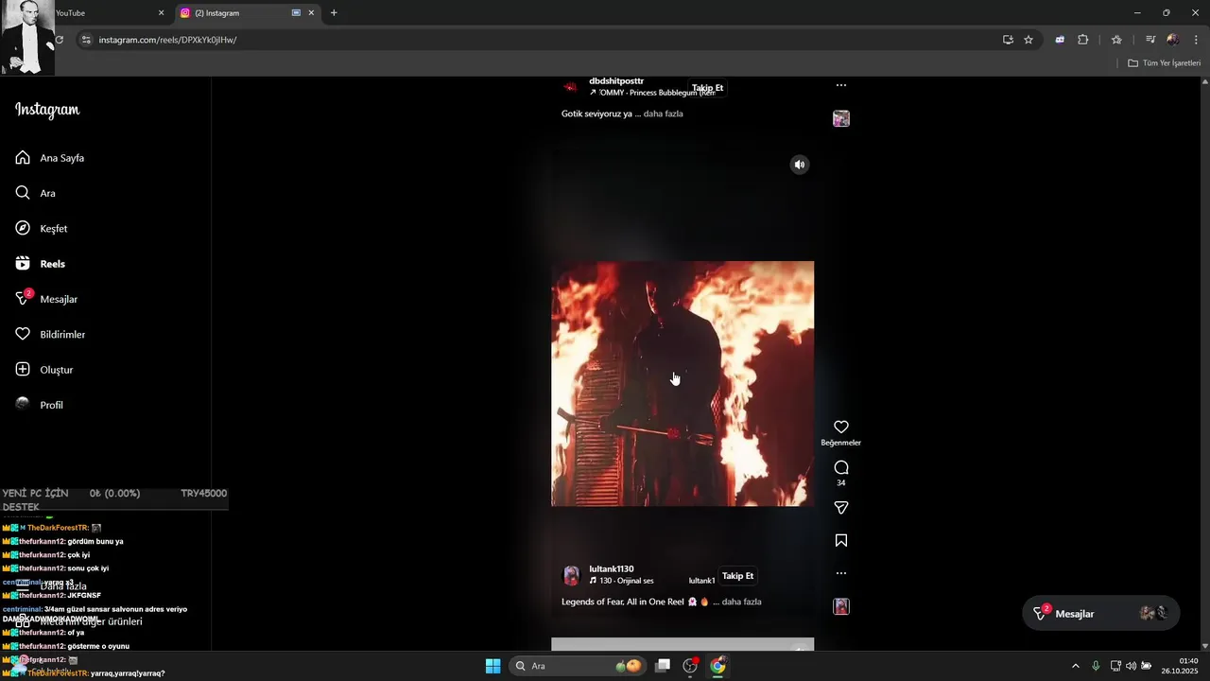Click the lultank1130 profile avatar
This screenshot has width=1210, height=681.
coord(571,575)
